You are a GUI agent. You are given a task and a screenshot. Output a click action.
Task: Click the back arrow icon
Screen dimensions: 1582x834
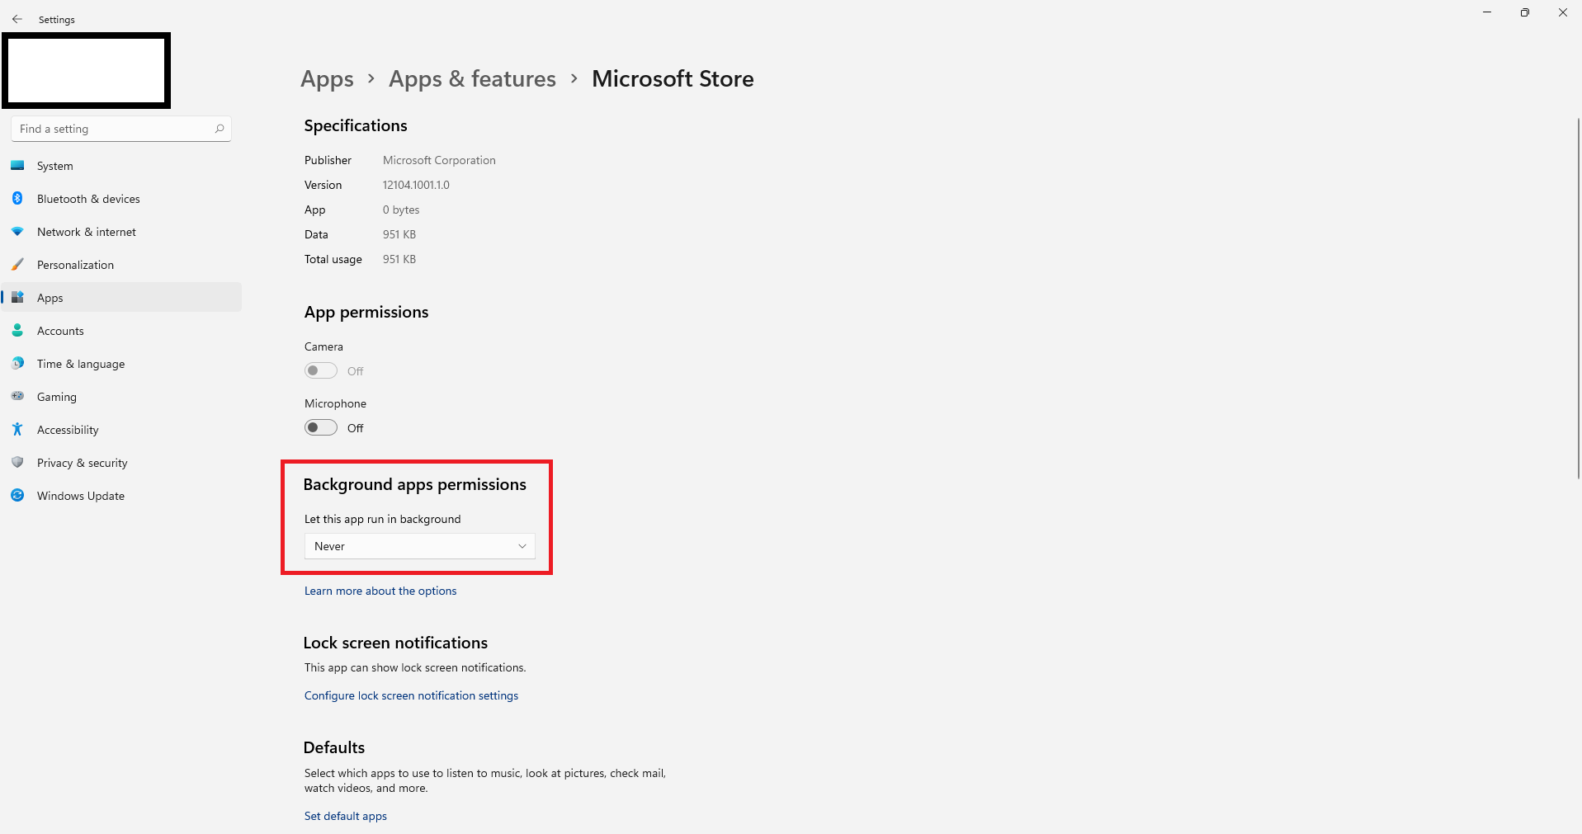(17, 19)
